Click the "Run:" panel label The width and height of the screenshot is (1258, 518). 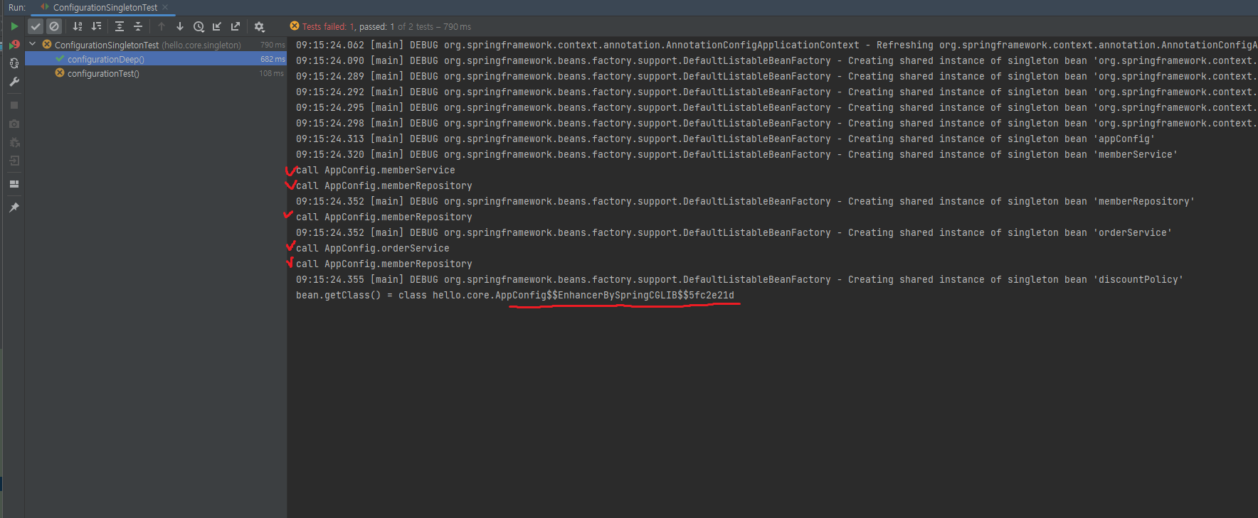17,8
